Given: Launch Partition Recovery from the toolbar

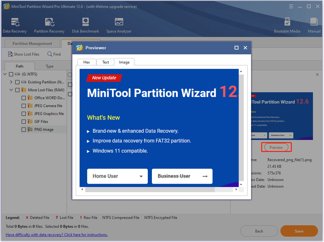Looking at the screenshot, I should [49, 26].
